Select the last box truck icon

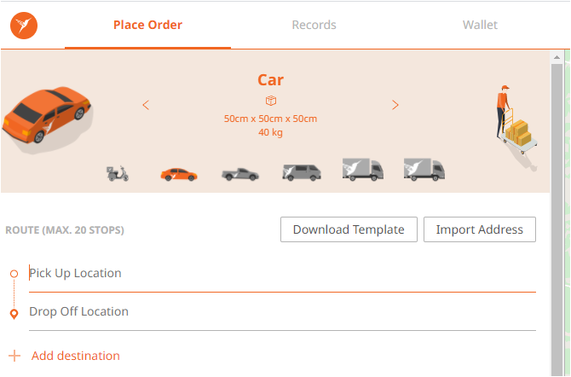(x=424, y=170)
